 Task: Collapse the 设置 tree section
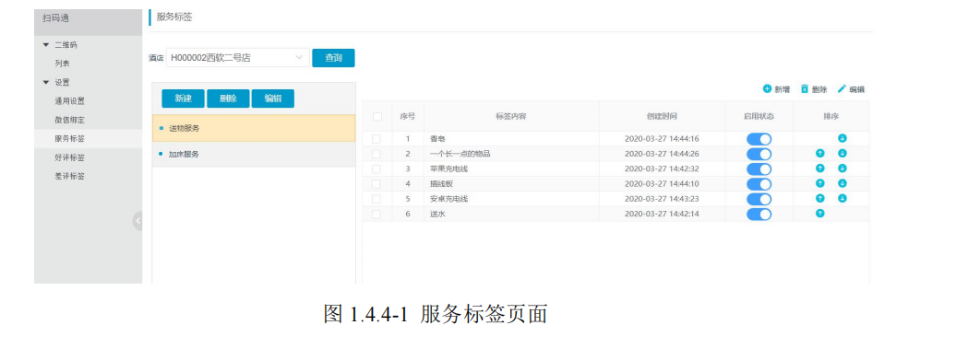(x=45, y=83)
